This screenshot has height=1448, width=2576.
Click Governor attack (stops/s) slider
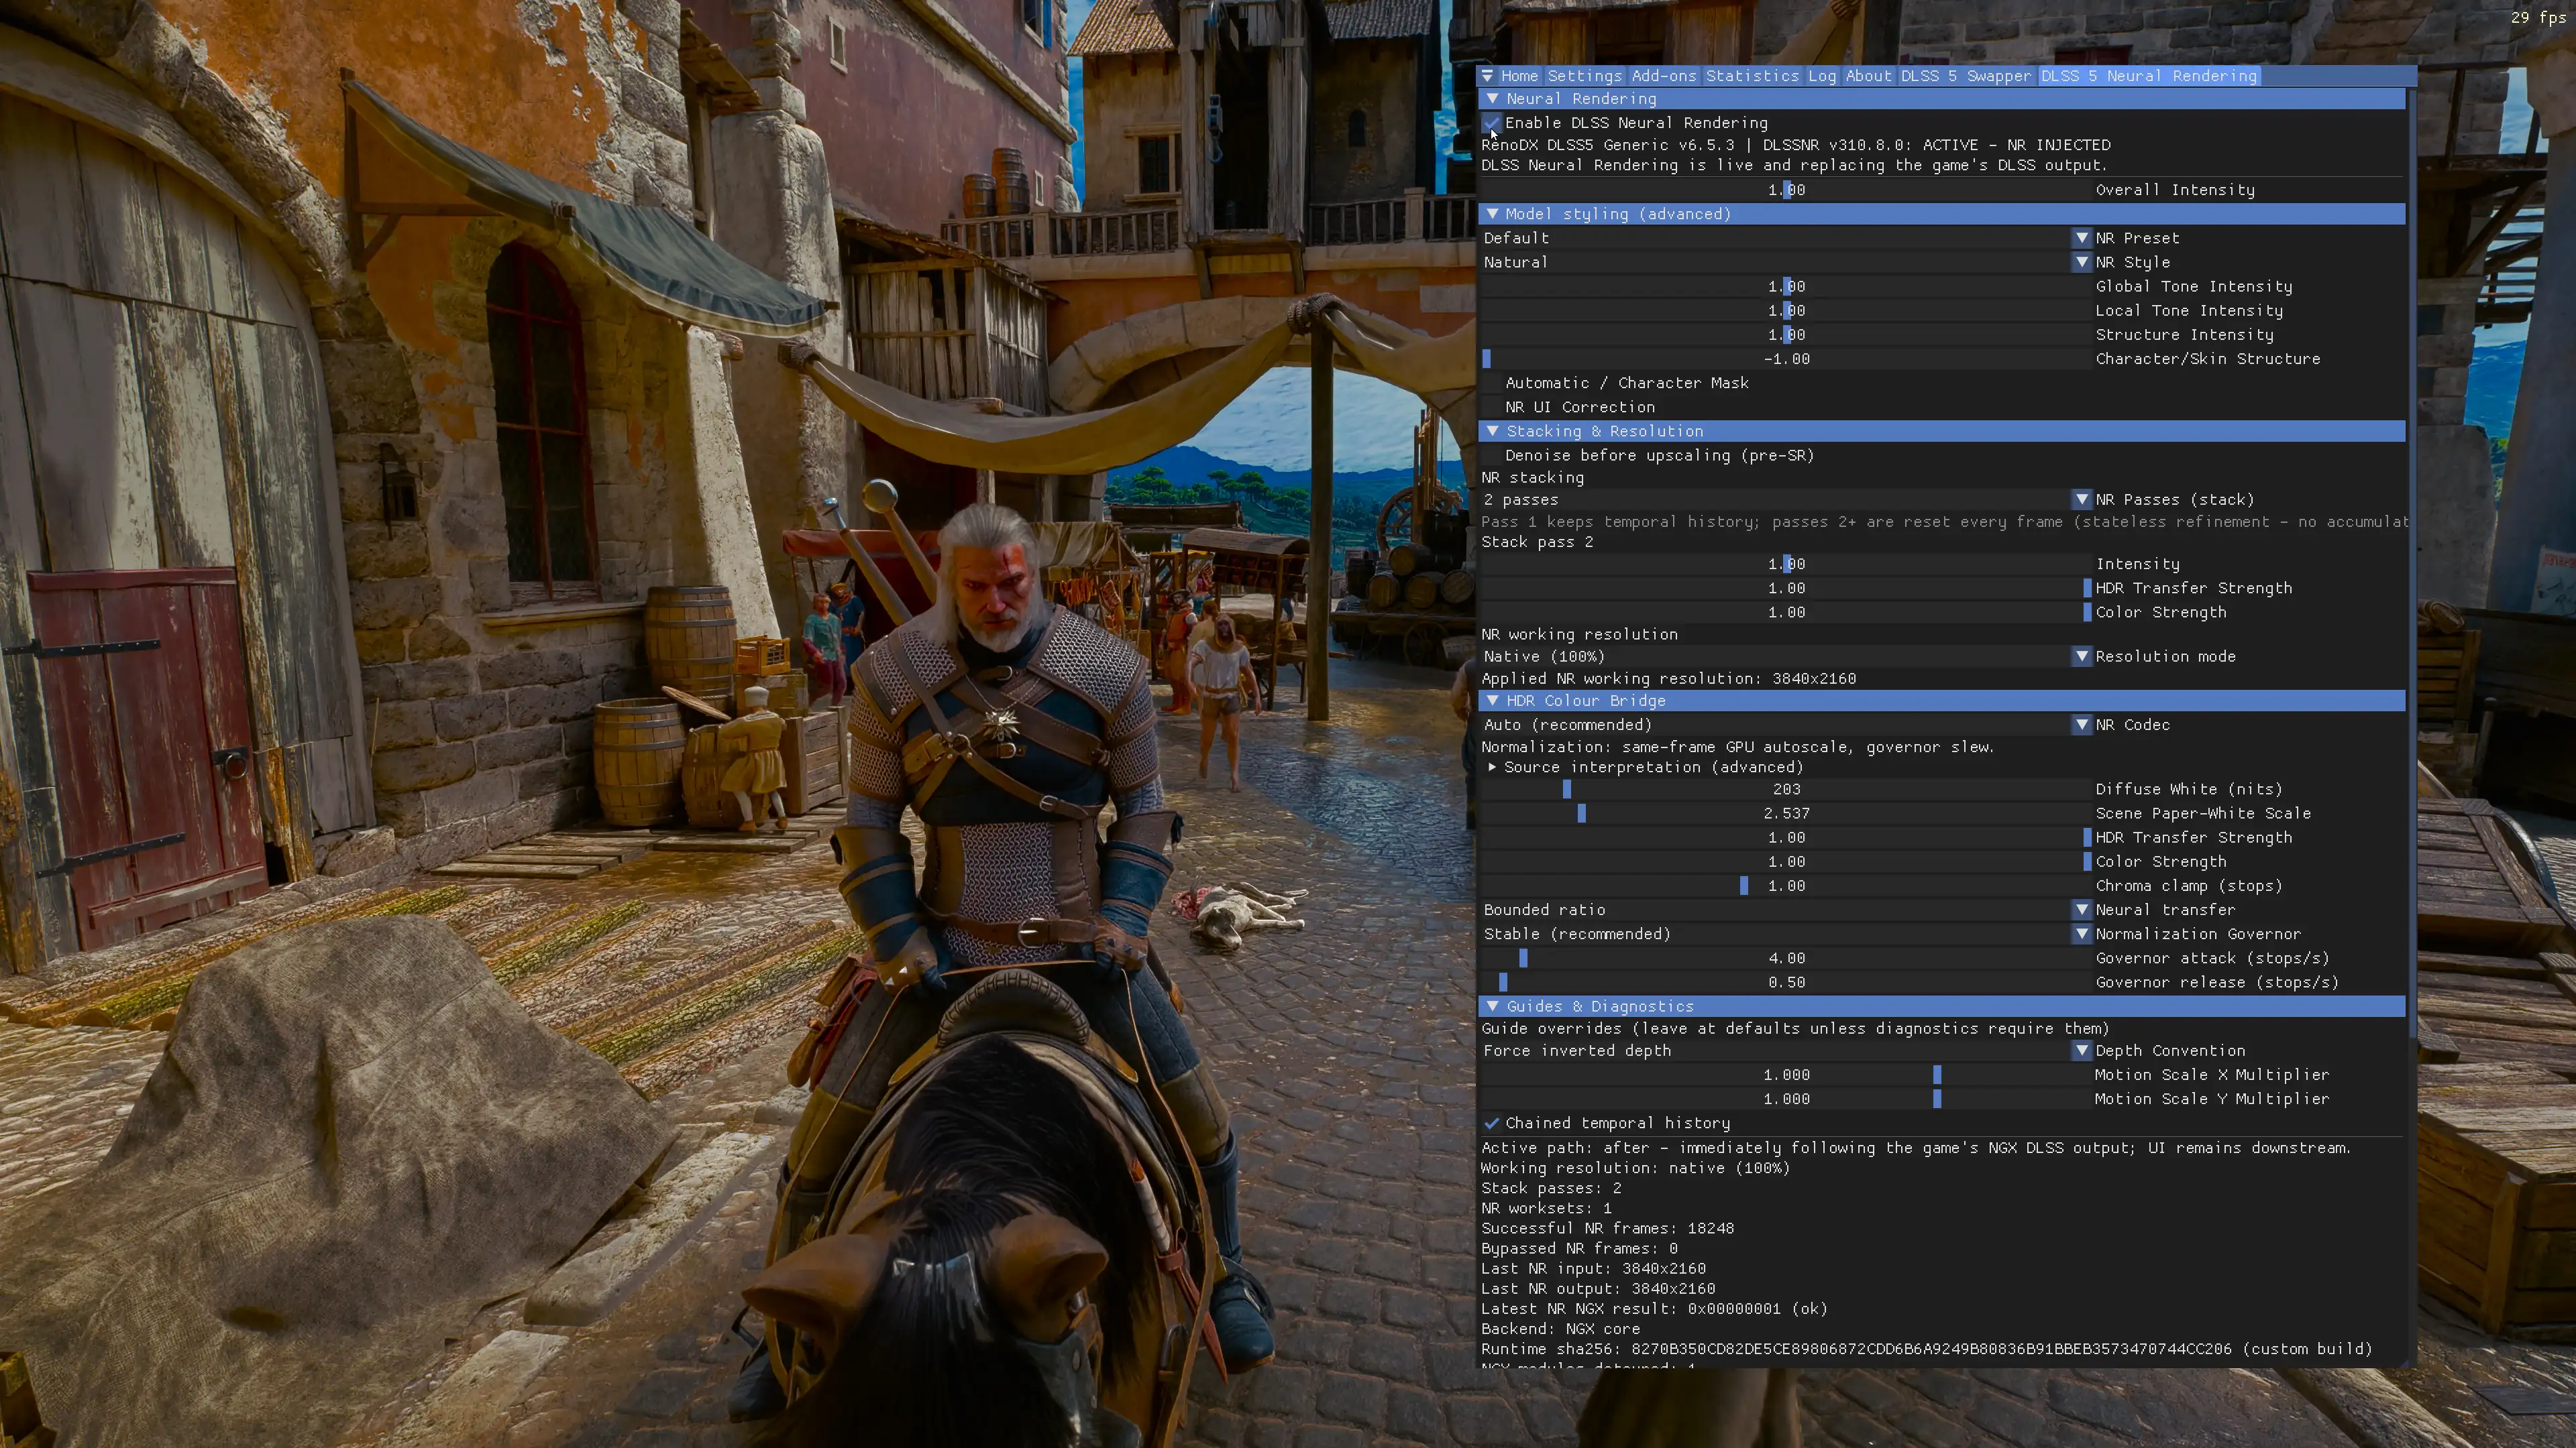pos(1786,959)
